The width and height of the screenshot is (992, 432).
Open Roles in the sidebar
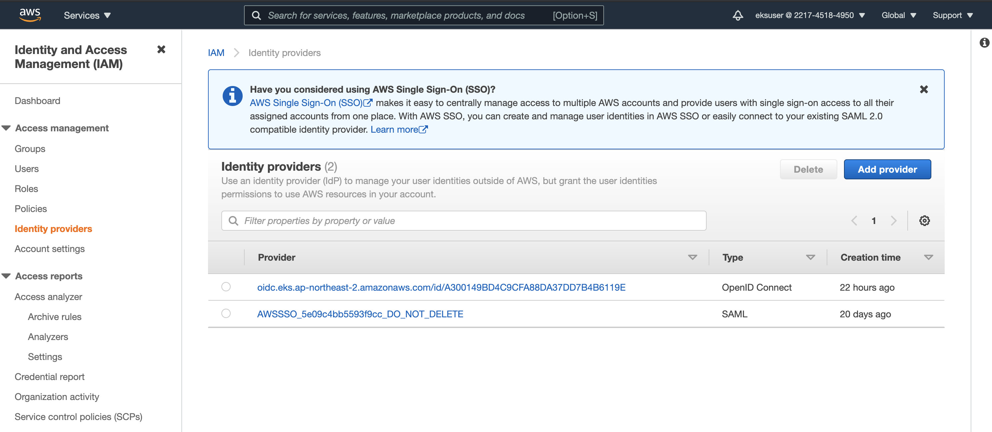click(26, 189)
